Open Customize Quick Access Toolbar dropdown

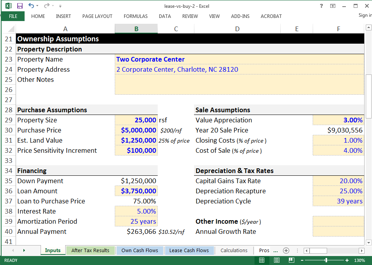coord(60,6)
